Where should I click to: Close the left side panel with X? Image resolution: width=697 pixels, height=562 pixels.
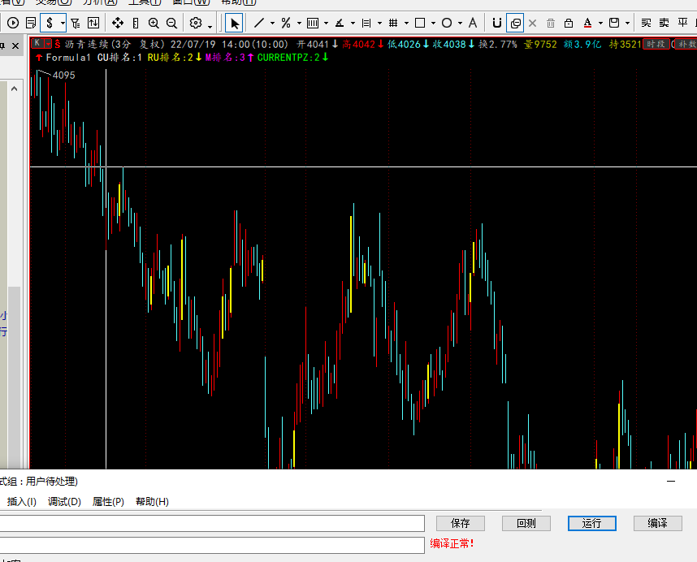pos(15,45)
